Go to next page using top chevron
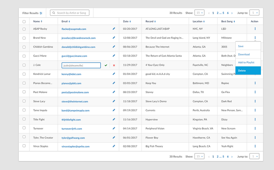Image resolution: width=274 pixels, height=170 pixels. [232, 13]
